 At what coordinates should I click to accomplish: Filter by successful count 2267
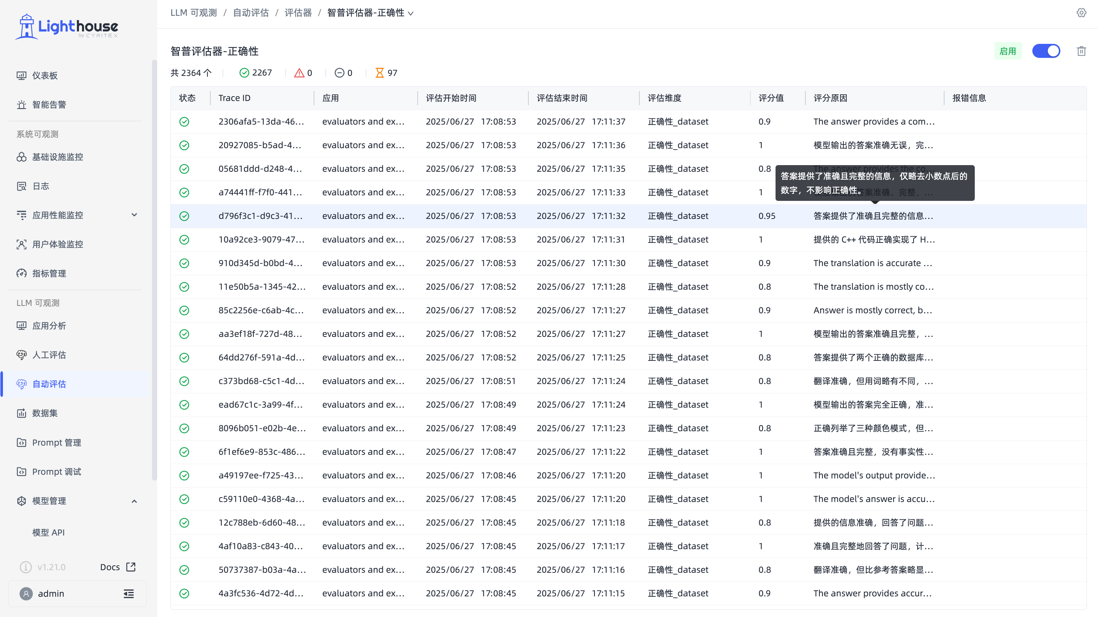pos(256,73)
